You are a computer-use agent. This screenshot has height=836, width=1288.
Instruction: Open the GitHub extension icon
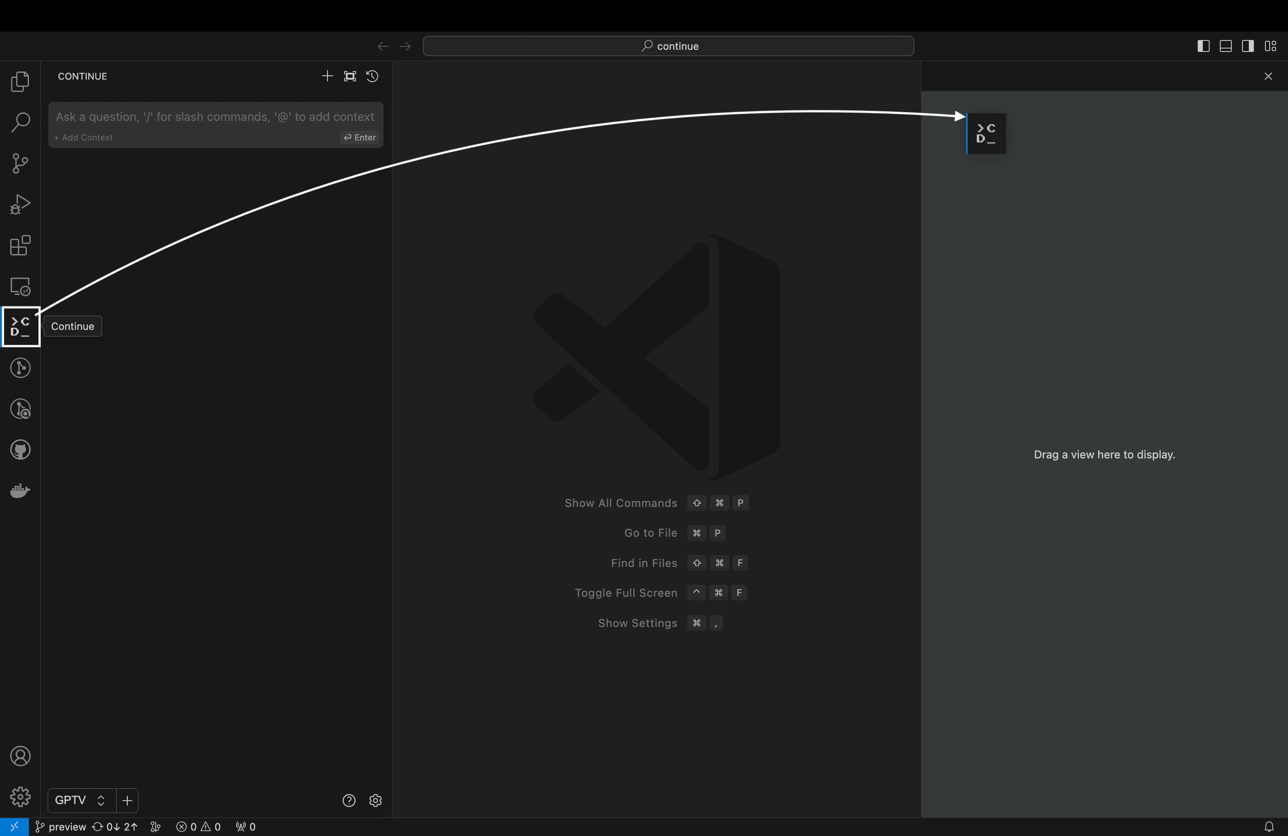click(x=20, y=449)
